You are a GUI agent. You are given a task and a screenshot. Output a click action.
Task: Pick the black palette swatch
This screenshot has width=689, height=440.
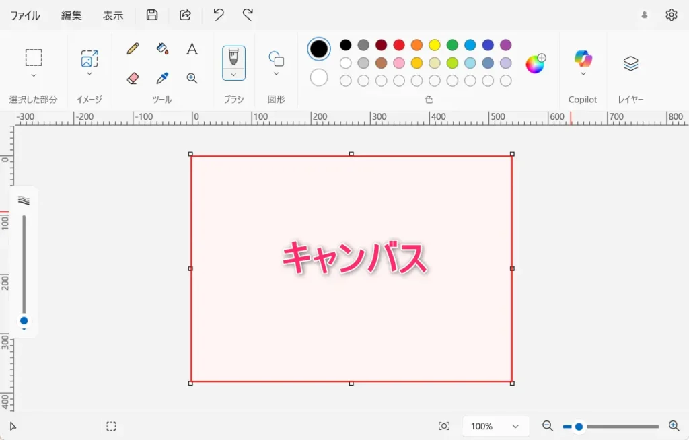tap(346, 45)
